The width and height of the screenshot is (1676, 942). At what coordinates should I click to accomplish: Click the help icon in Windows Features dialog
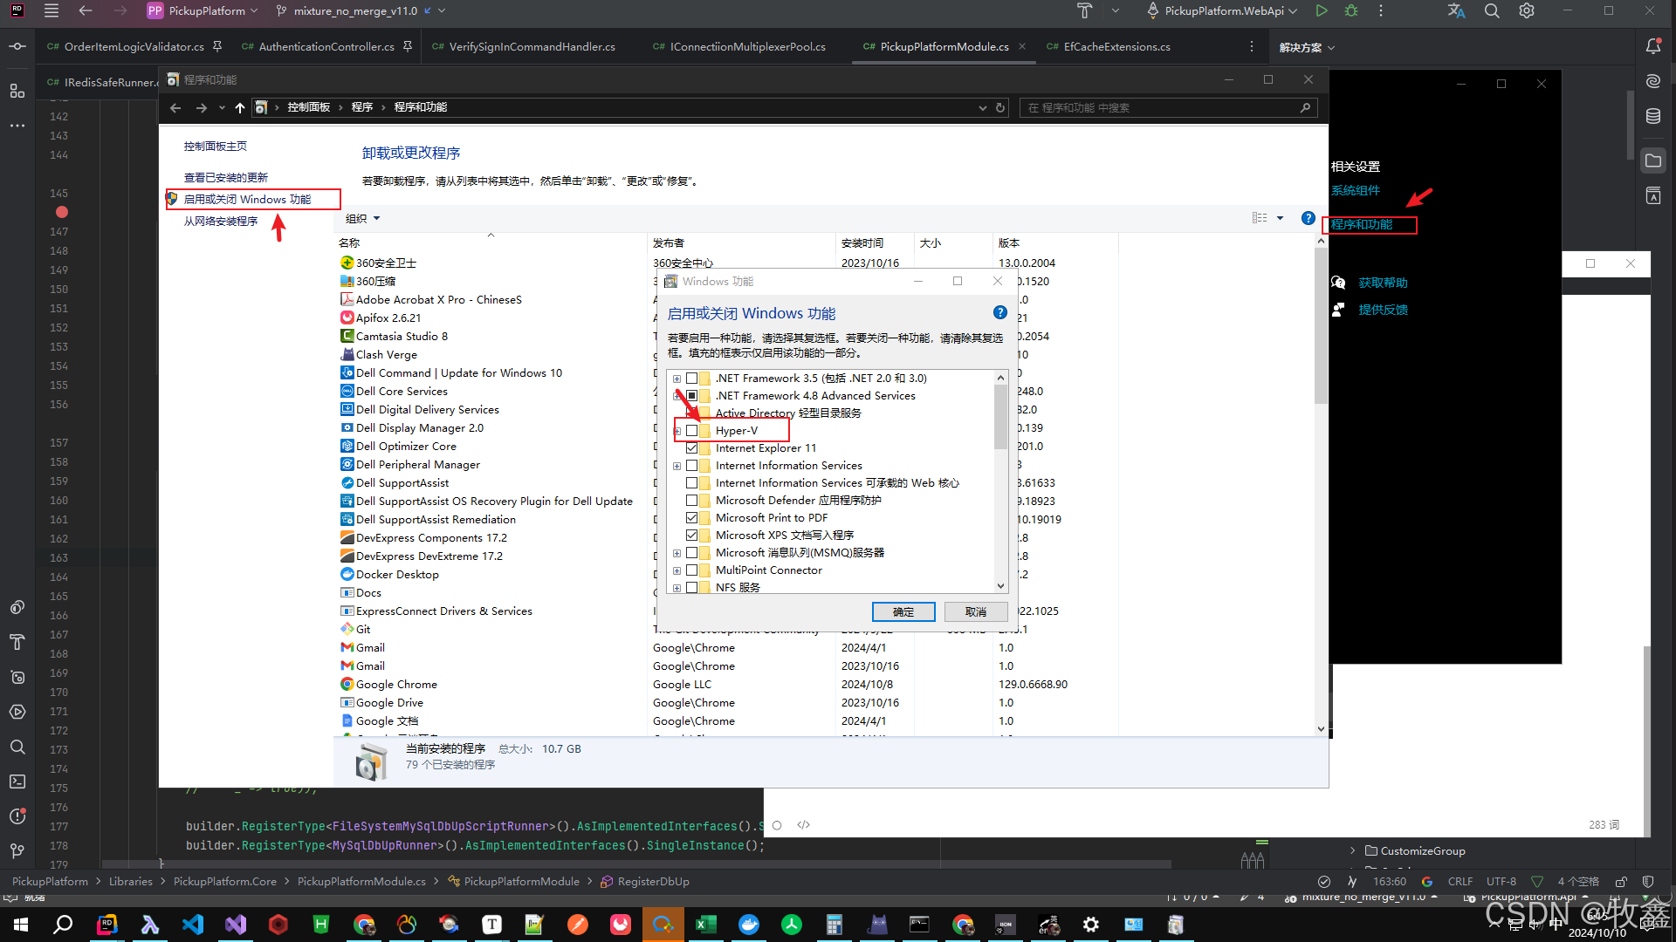click(x=1000, y=312)
